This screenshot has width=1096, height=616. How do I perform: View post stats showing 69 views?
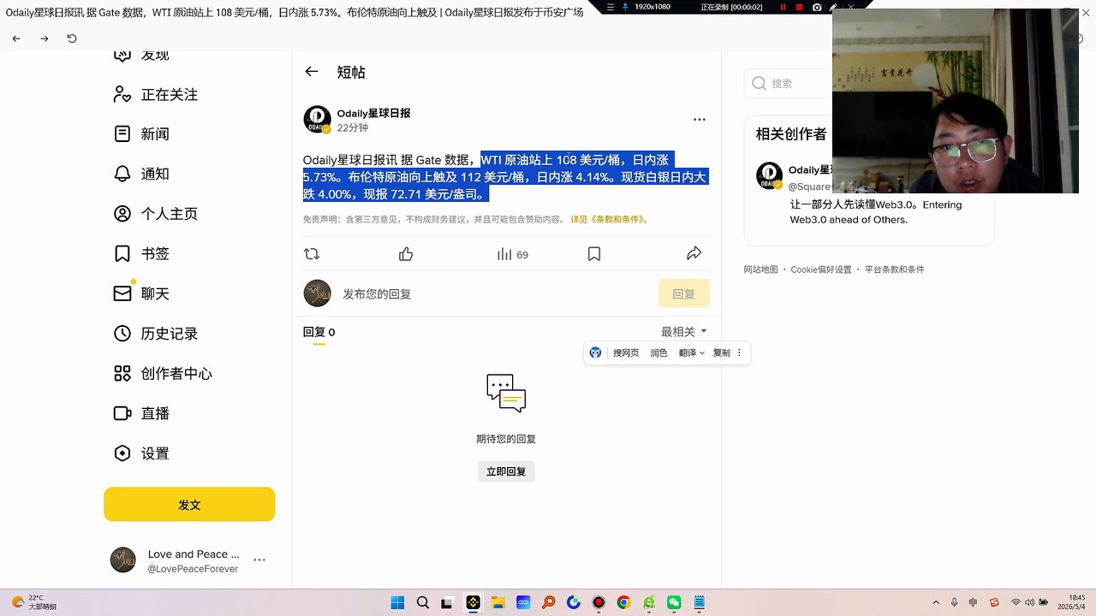click(x=513, y=254)
